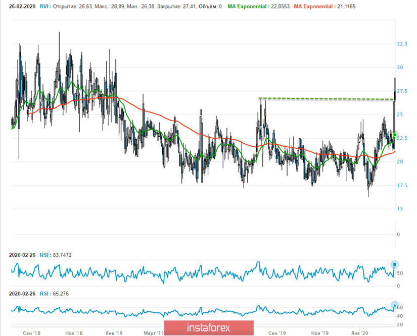Click the Янв '19 time axis label
The image size is (417, 336).
coord(114,333)
